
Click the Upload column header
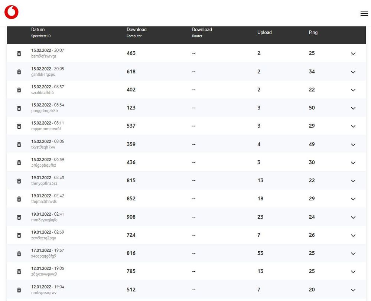tap(264, 32)
